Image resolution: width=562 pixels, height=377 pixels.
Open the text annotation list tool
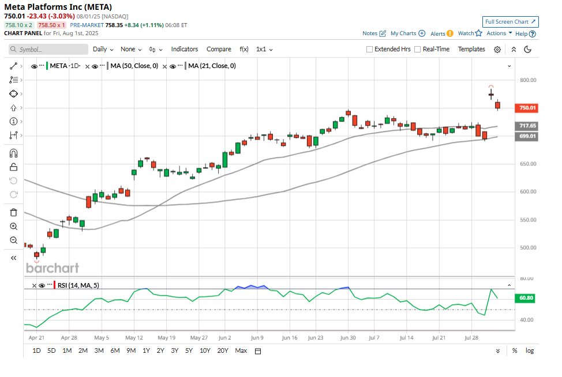coord(13,80)
